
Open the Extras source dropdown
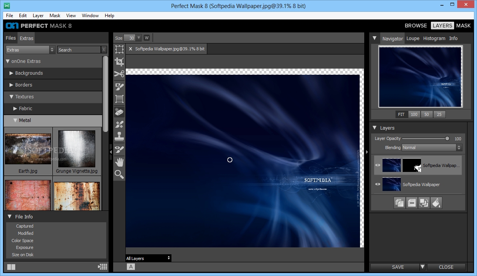coord(30,50)
